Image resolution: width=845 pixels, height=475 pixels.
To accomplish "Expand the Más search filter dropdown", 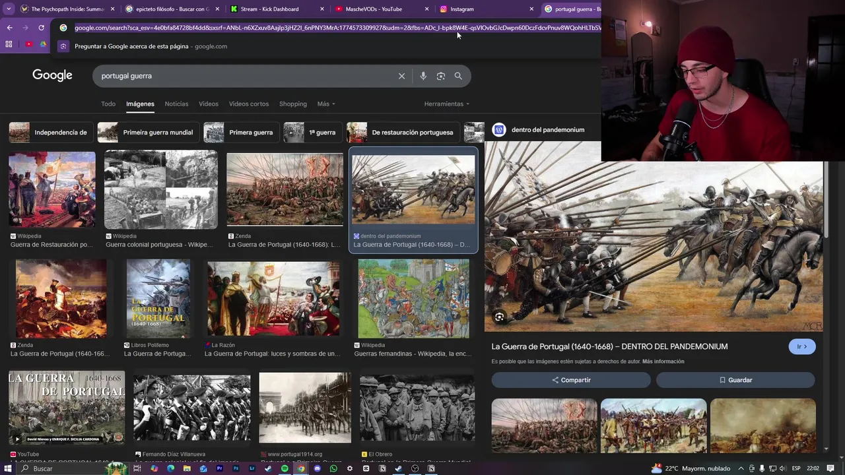I will pyautogui.click(x=326, y=104).
